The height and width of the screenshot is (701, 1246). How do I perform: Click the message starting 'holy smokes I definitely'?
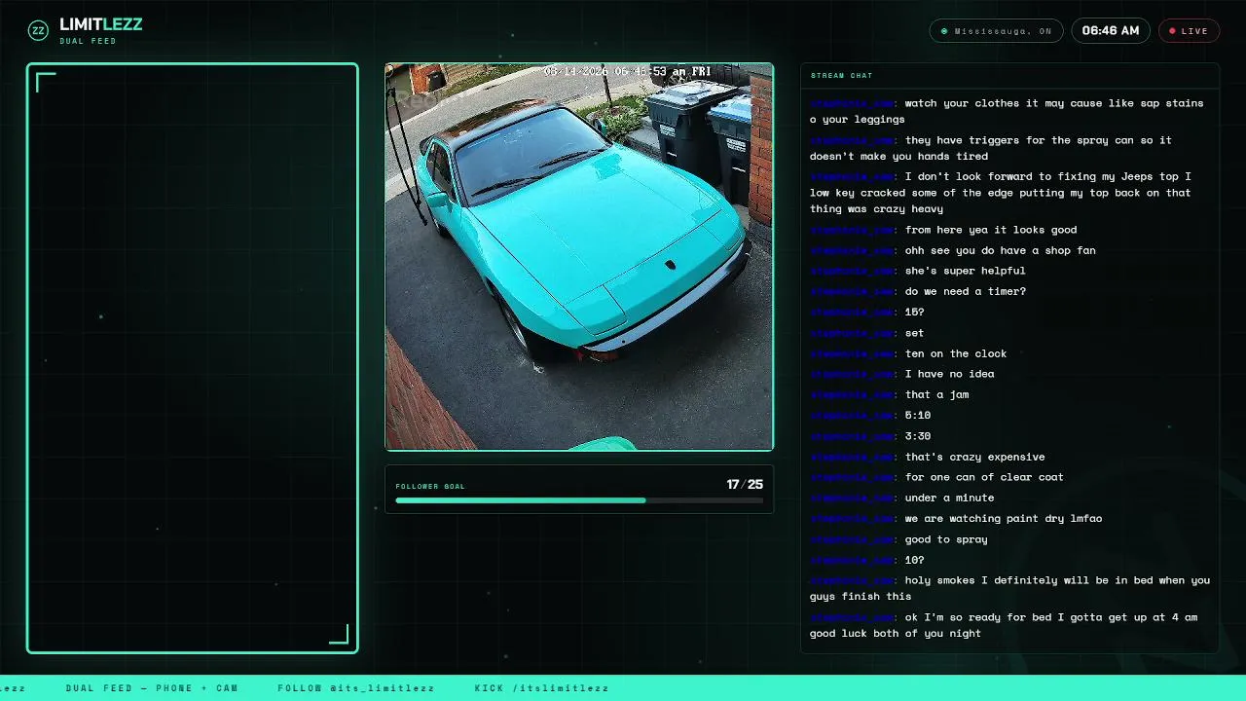(1009, 588)
